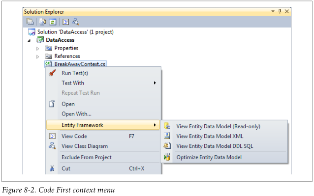Toggle the auto-hide pin of Solution Explorer
This screenshot has width=314, height=196.
tap(280, 11)
